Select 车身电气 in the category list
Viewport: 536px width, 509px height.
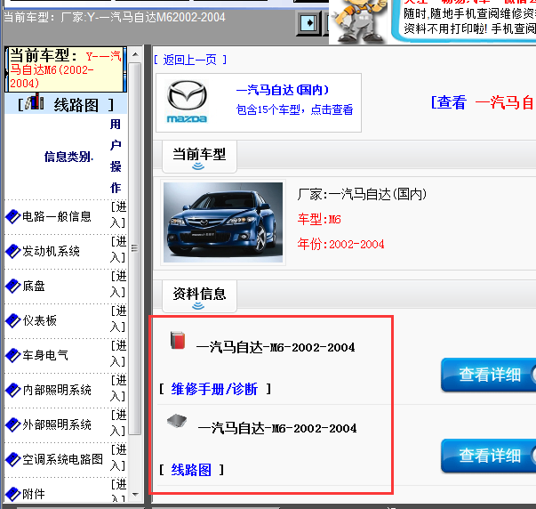point(45,355)
